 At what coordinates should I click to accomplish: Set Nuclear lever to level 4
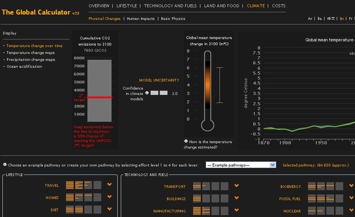[339, 211]
